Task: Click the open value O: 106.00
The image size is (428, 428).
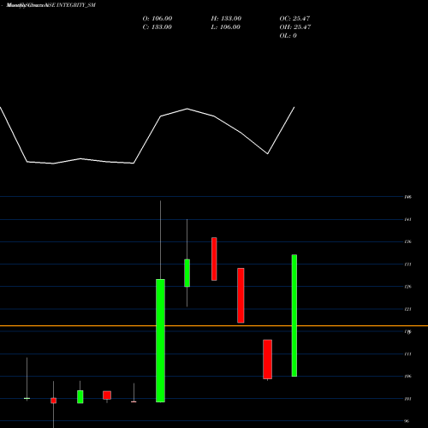Action: click(x=158, y=19)
